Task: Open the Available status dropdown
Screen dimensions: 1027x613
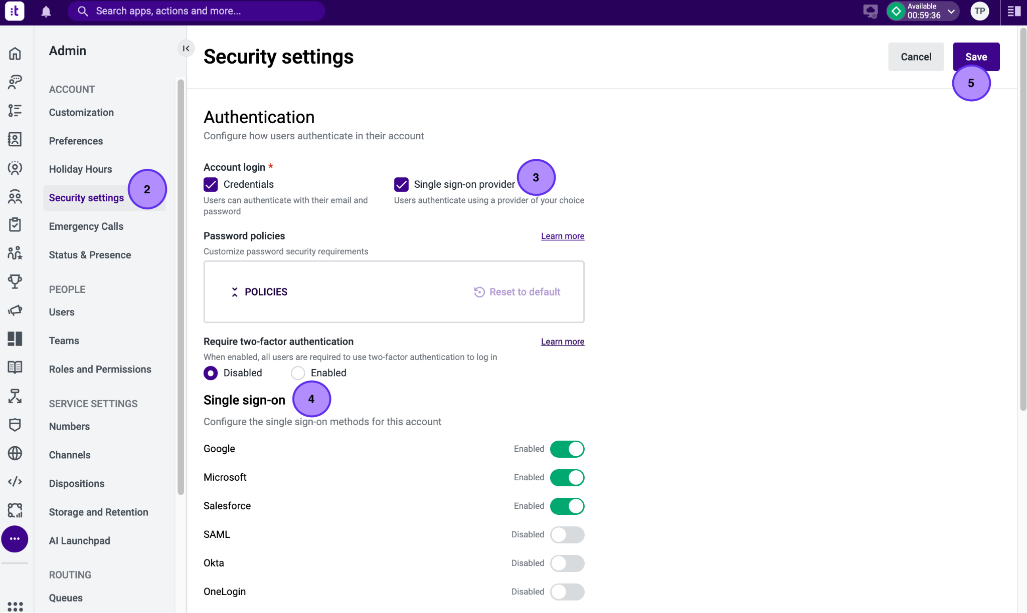Action: [923, 11]
